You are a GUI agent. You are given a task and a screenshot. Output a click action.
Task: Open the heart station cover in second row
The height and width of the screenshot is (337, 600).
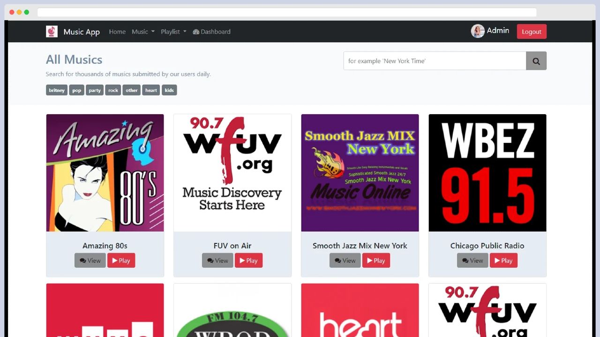point(360,310)
